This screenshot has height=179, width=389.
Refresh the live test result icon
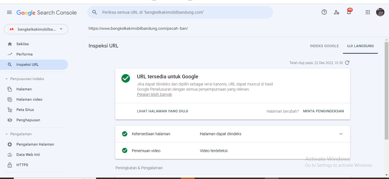click(x=347, y=63)
